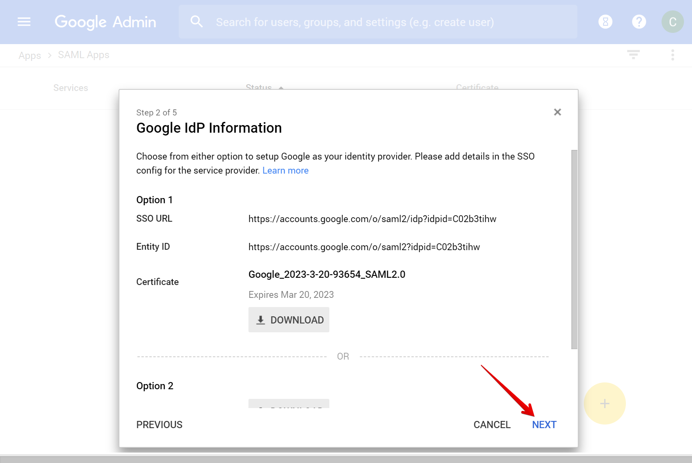Close the Google IdP Information dialog

coord(557,112)
